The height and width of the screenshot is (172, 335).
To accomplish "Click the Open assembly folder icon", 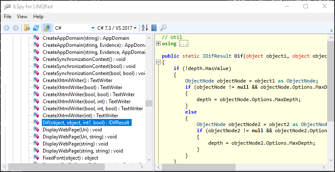I will click(27, 28).
